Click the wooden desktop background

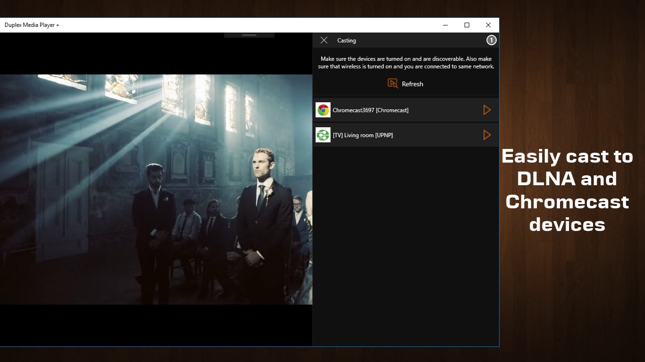point(567,306)
